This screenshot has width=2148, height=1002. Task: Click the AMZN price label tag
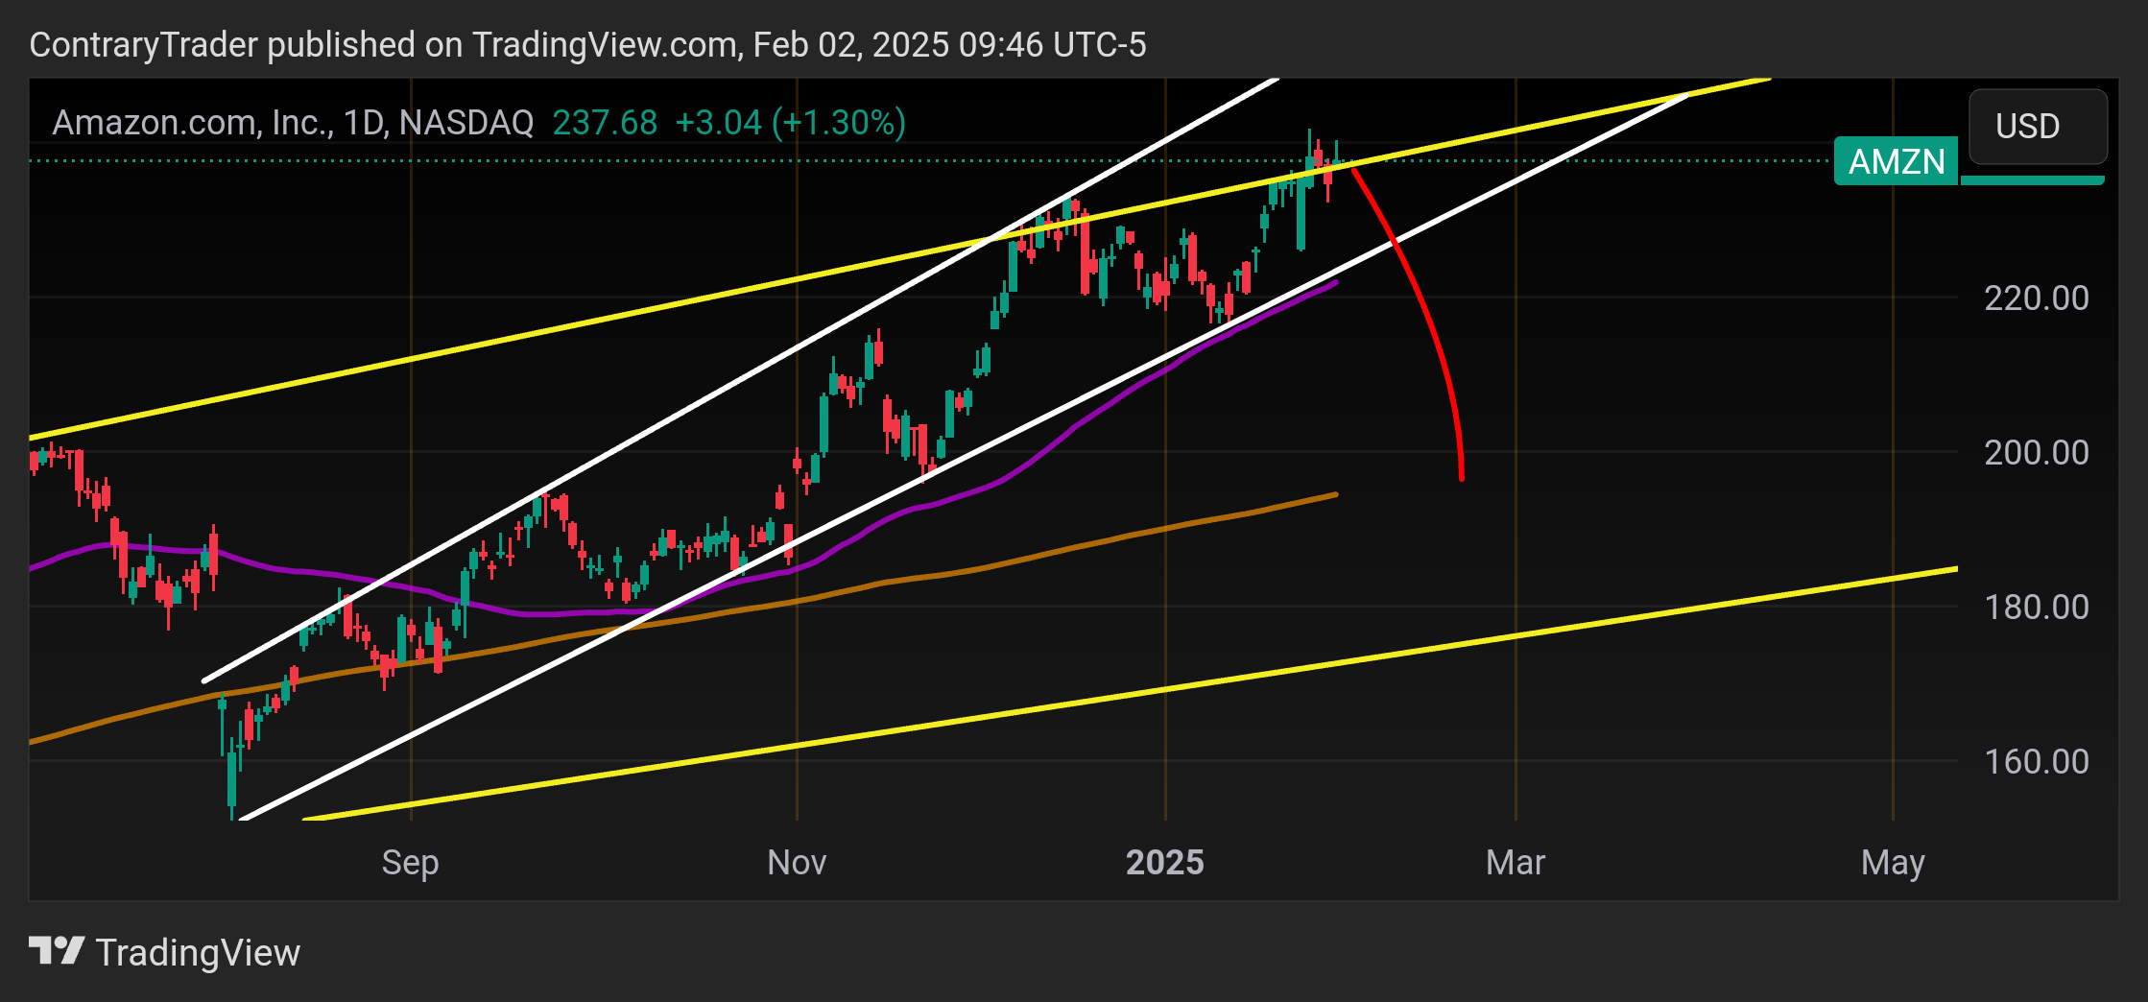(1896, 160)
